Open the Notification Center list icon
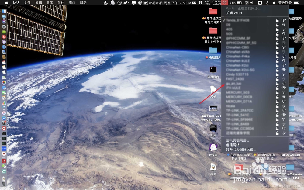 [x=296, y=3]
